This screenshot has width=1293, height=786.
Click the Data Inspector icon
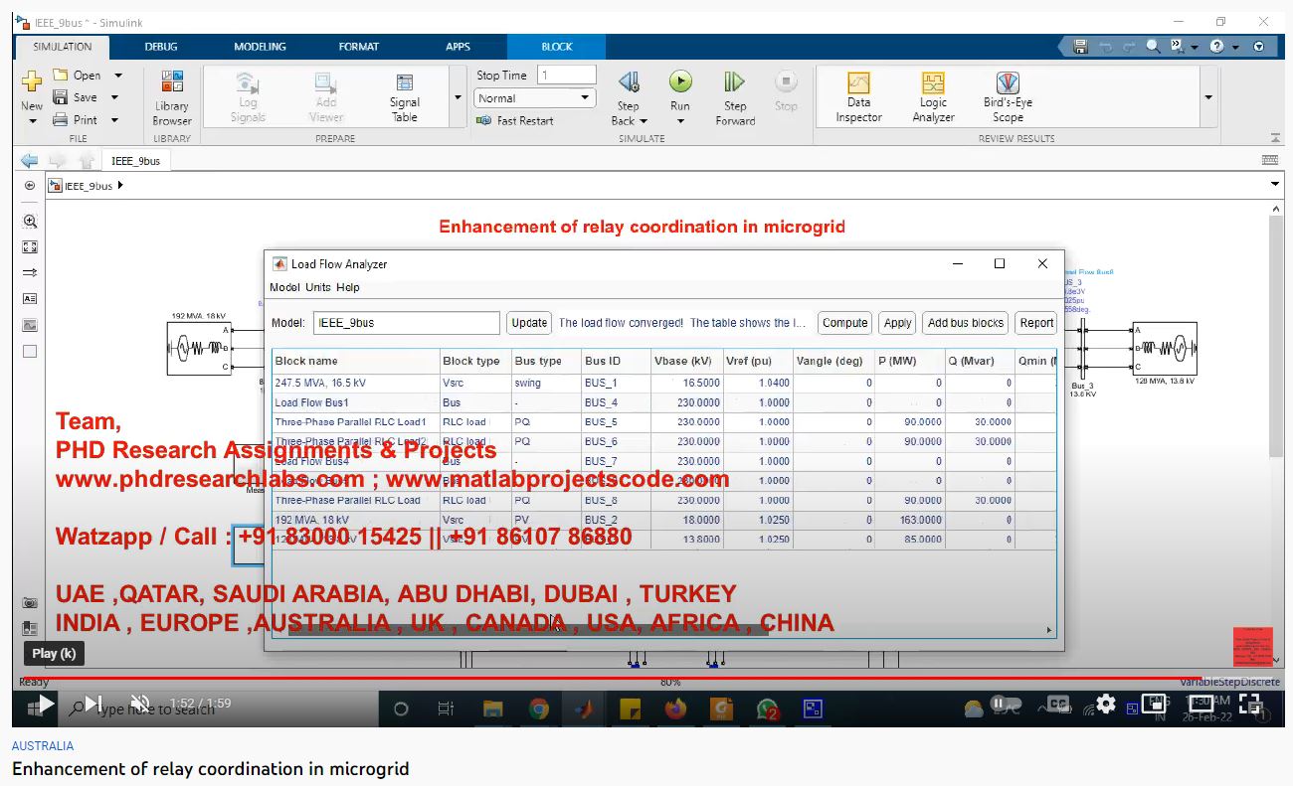858,84
